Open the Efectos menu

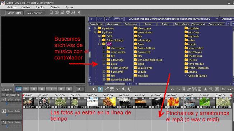tap(40, 7)
